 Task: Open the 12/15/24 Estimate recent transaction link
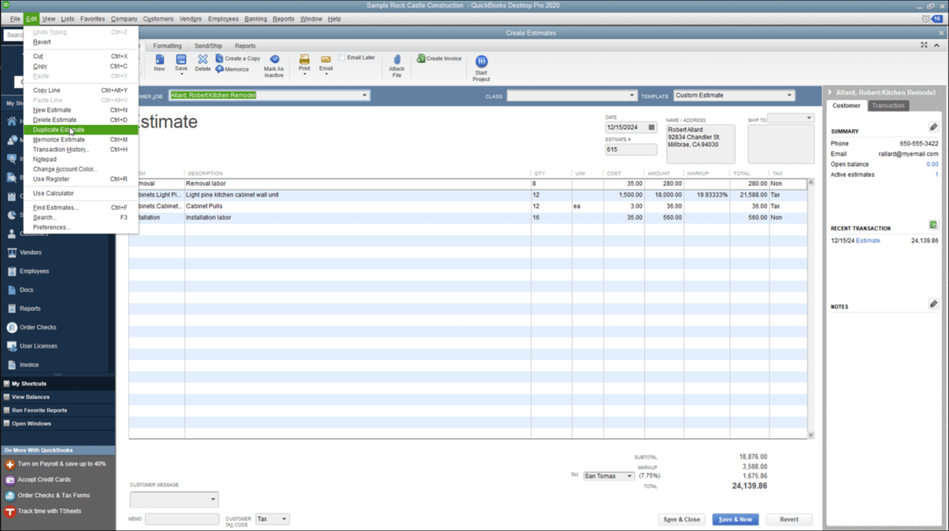coord(867,240)
